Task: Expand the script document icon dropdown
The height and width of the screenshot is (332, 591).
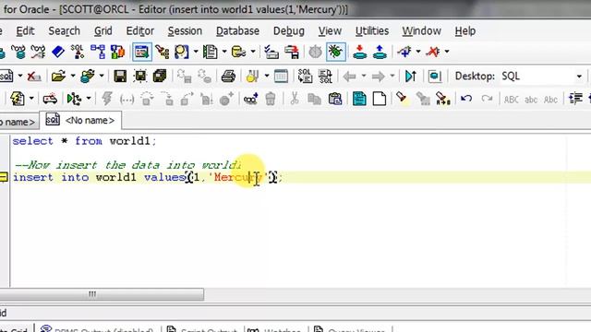Action: pyautogui.click(x=224, y=52)
